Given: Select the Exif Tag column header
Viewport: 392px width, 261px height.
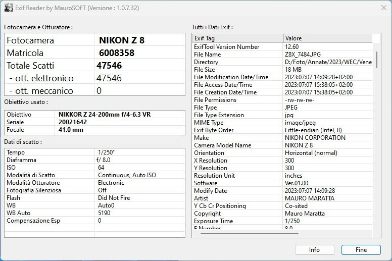Looking at the screenshot, I should click(x=238, y=38).
